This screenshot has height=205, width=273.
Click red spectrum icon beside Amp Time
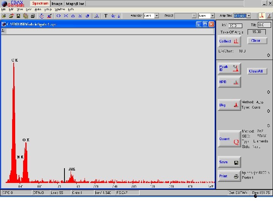point(262,16)
